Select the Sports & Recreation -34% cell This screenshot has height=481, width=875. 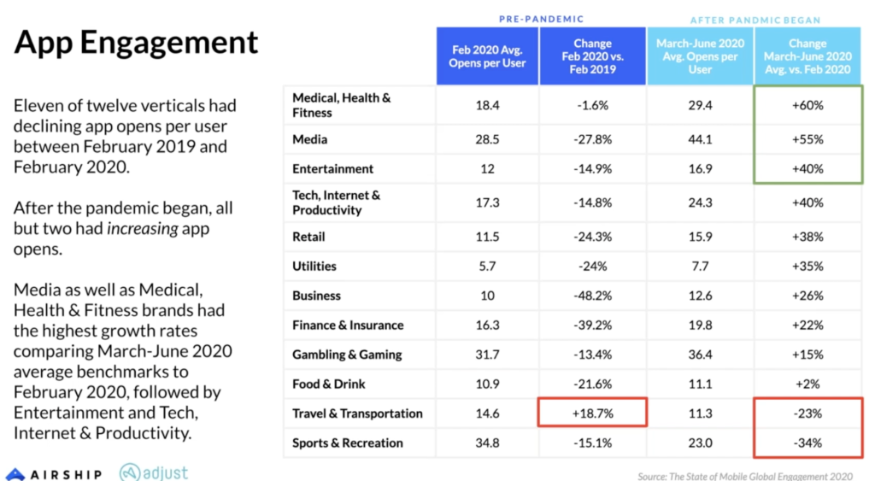(807, 443)
